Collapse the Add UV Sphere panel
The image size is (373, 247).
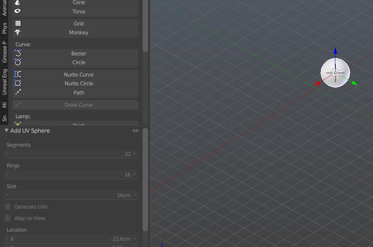[x=6, y=130]
